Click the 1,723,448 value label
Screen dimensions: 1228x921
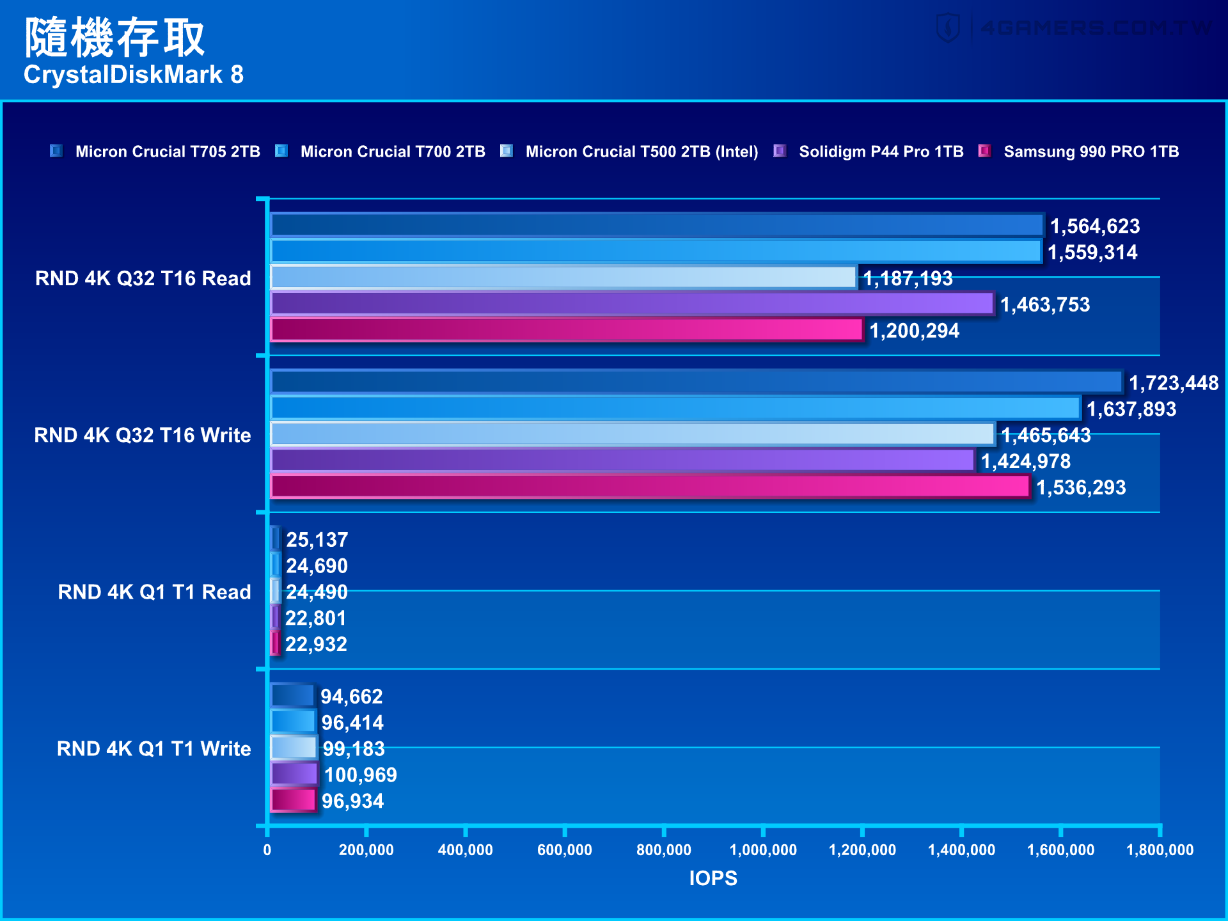[1174, 382]
